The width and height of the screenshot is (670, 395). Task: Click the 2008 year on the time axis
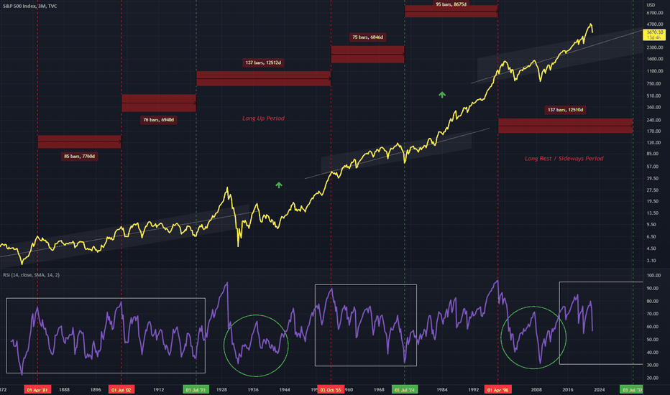coord(536,389)
